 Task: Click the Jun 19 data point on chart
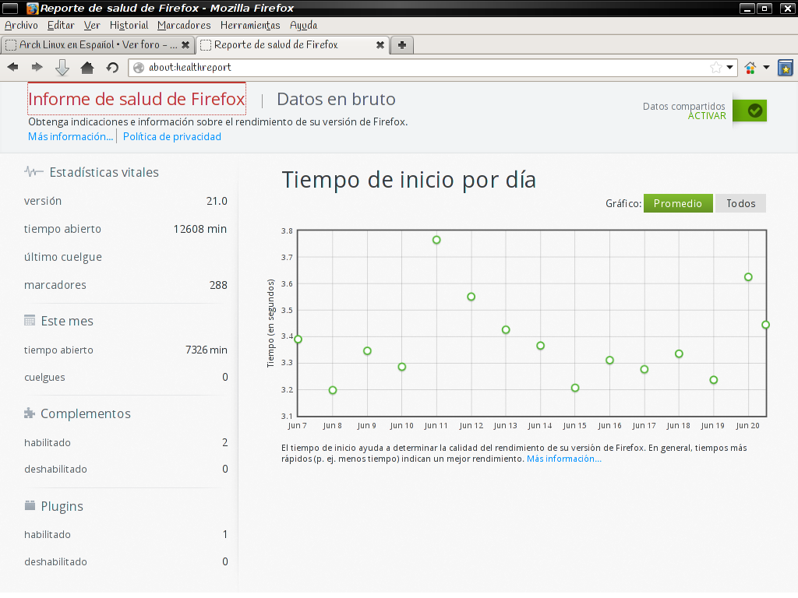click(x=714, y=380)
